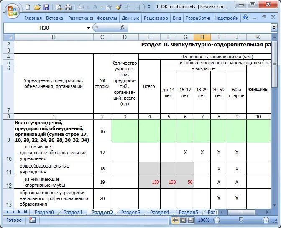Open the Надстройк ribbon tab
281x228 pixels.
(x=226, y=18)
